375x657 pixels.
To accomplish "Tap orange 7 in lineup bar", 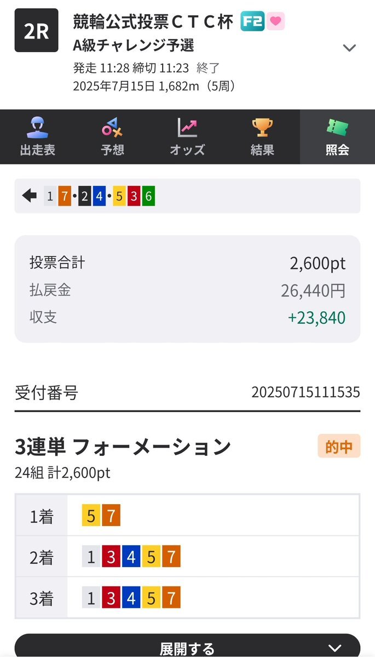I will point(64,196).
